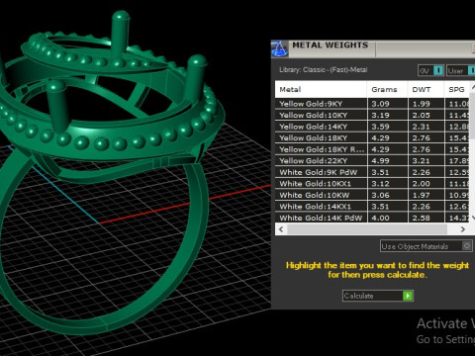475x356 pixels.
Task: Click the 4.00 grams cell for 14K PdW
Action: [x=387, y=218]
